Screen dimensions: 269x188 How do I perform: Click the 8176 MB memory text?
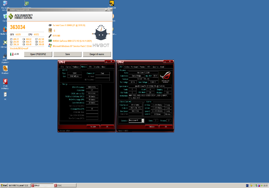pyautogui.click(x=56, y=36)
